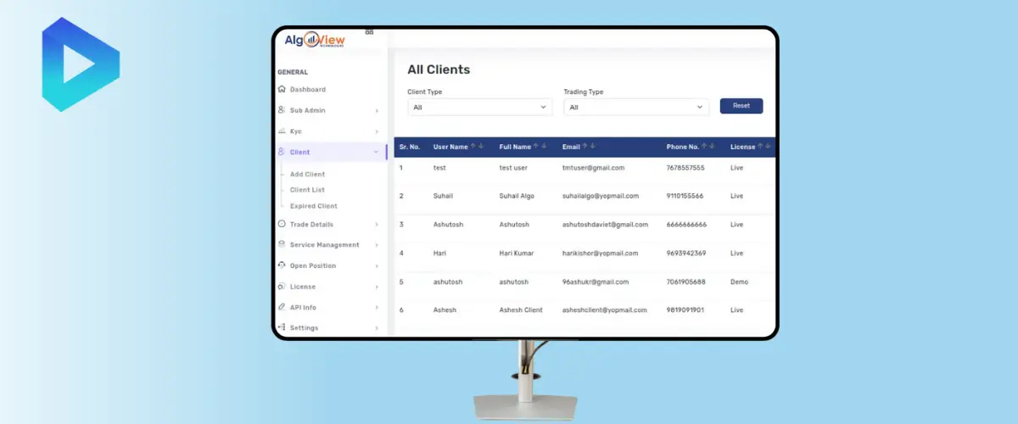Sort the table by User Name column
The image size is (1018, 424).
coord(477,147)
